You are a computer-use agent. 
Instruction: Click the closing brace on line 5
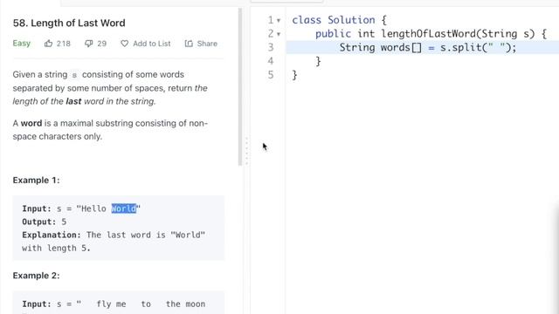tap(294, 75)
